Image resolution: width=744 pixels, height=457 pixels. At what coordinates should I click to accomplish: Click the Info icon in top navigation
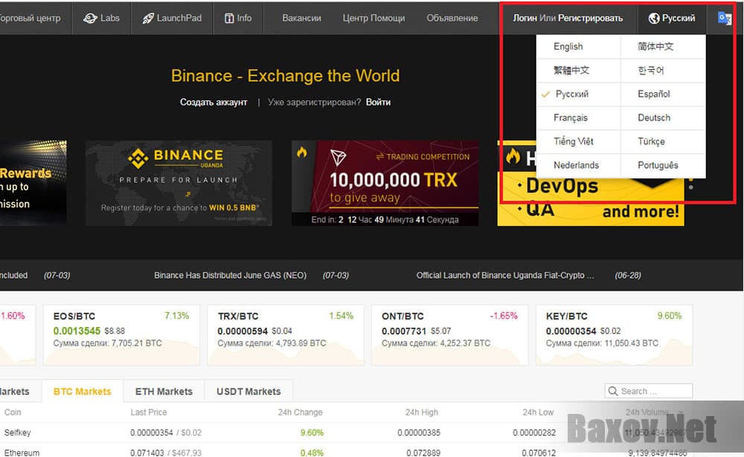pyautogui.click(x=231, y=18)
